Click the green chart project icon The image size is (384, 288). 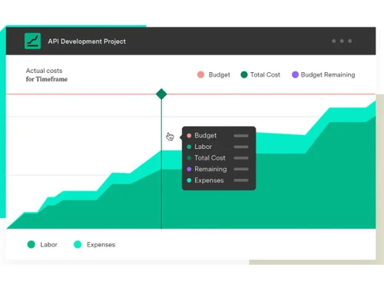click(x=32, y=41)
